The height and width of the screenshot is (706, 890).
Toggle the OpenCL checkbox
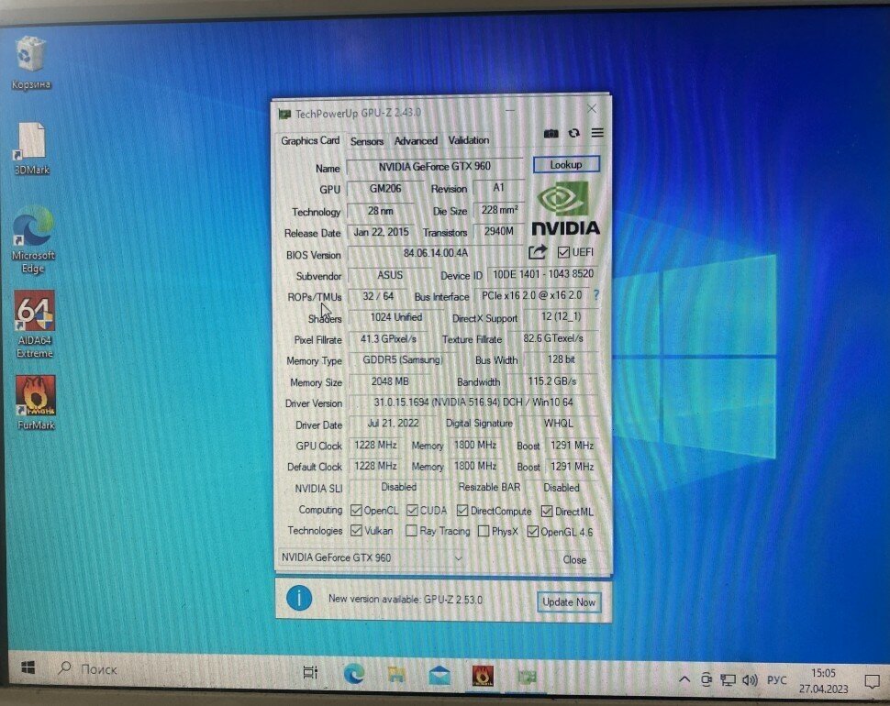click(356, 511)
